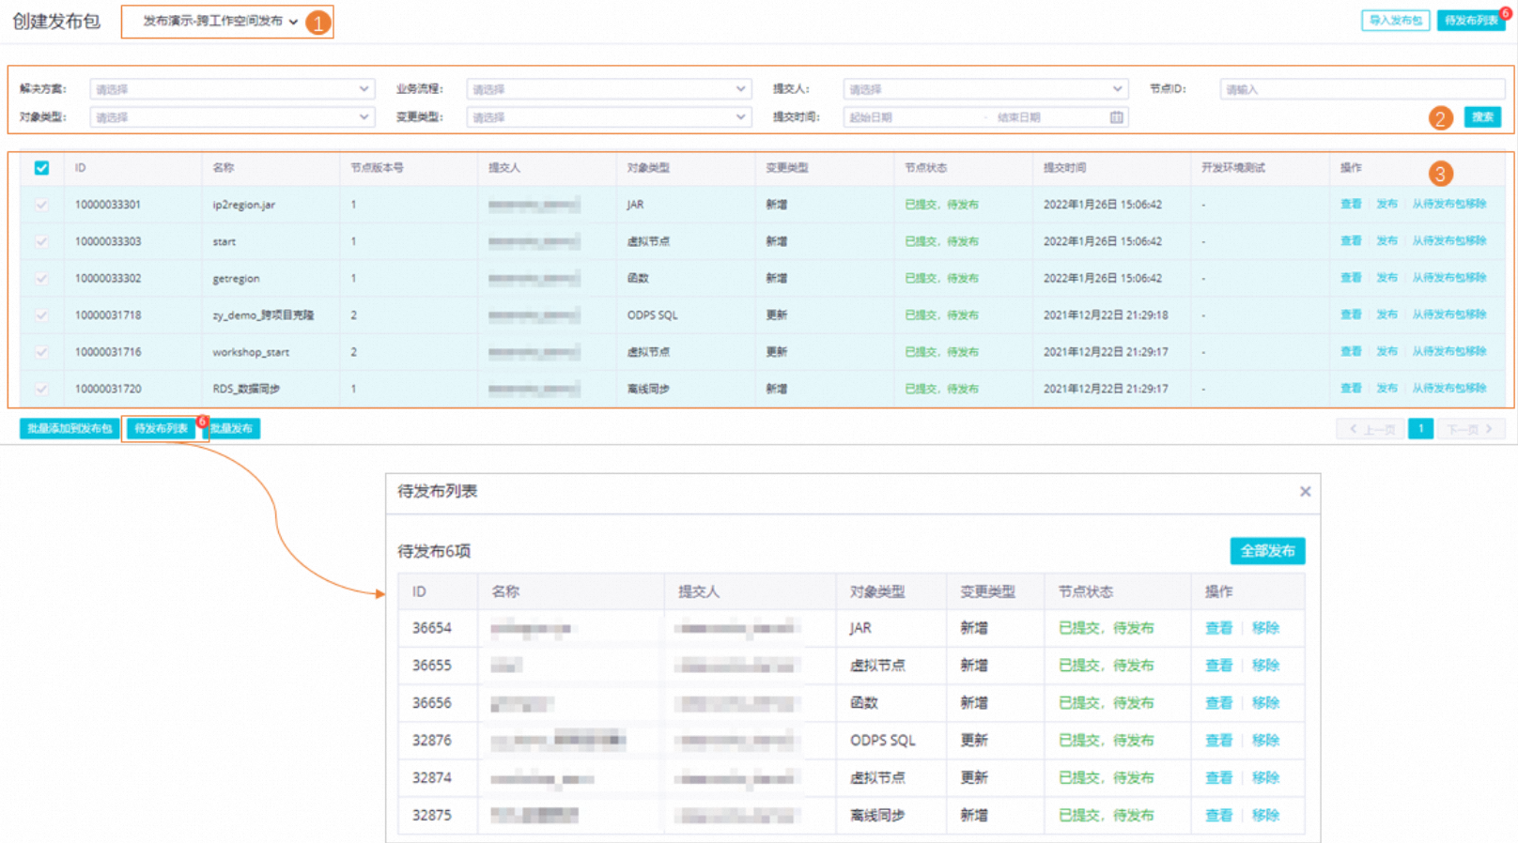The width and height of the screenshot is (1518, 843).
Task: Click the ODPS SQL cell in dialog
Action: (x=883, y=741)
